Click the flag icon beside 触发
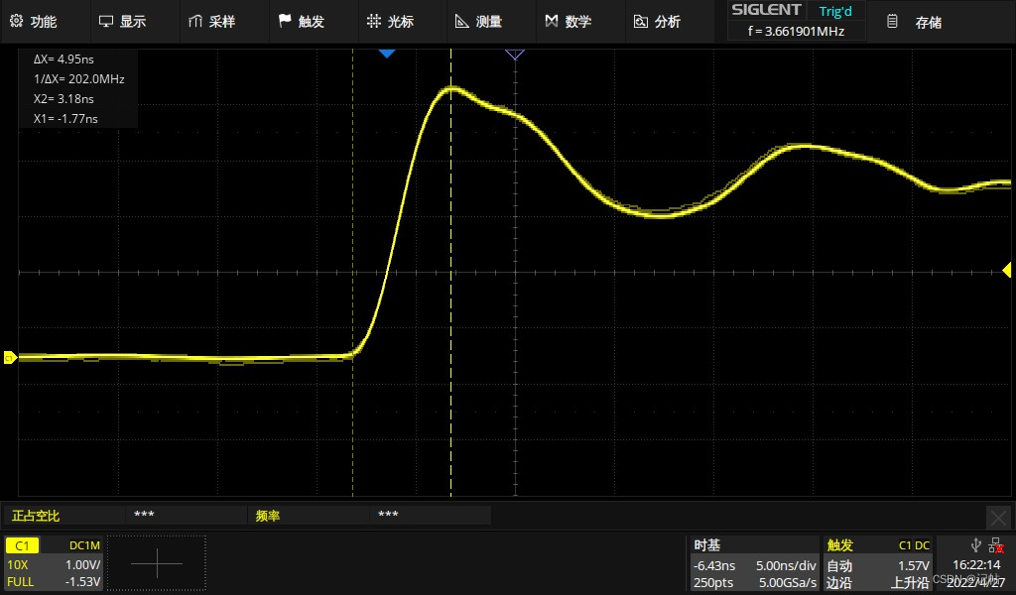The width and height of the screenshot is (1016, 595). pos(285,21)
